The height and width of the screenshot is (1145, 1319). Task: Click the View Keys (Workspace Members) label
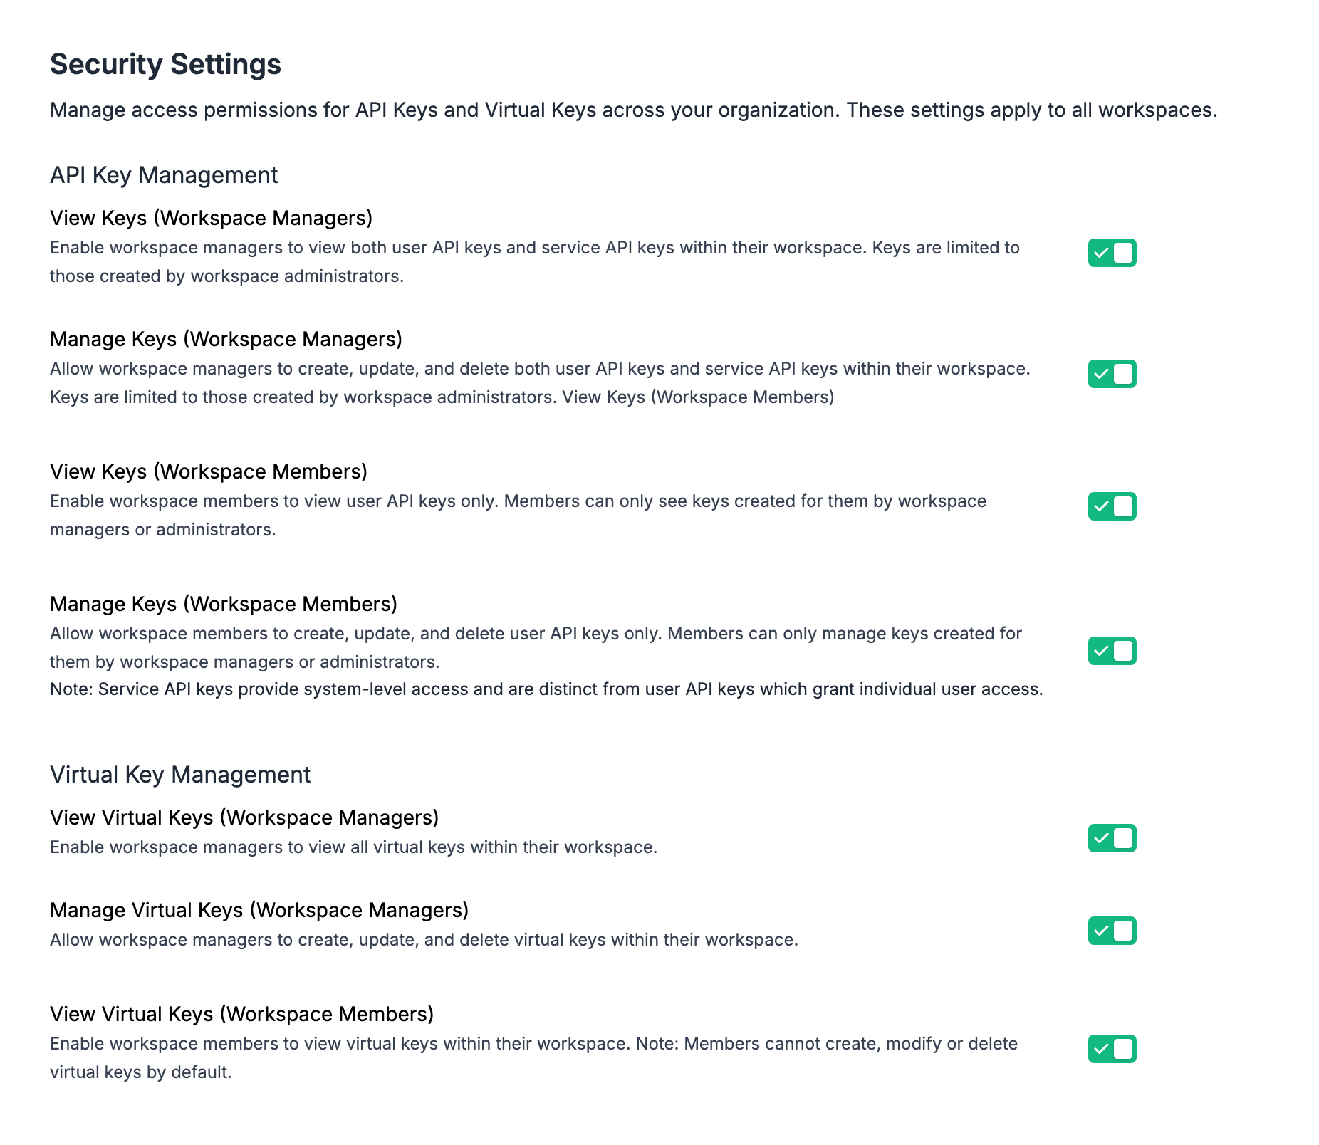[209, 471]
